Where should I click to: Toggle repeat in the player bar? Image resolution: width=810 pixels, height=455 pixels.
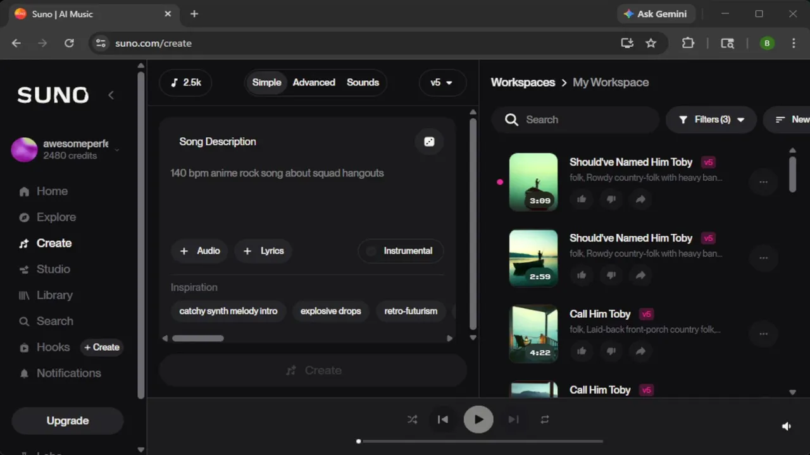544,419
